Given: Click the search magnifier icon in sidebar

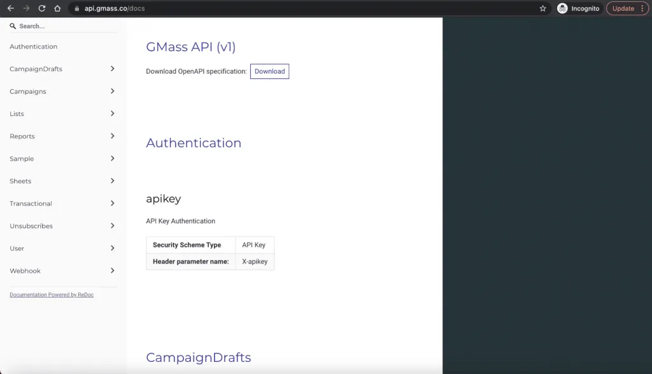Looking at the screenshot, I should click(x=13, y=25).
